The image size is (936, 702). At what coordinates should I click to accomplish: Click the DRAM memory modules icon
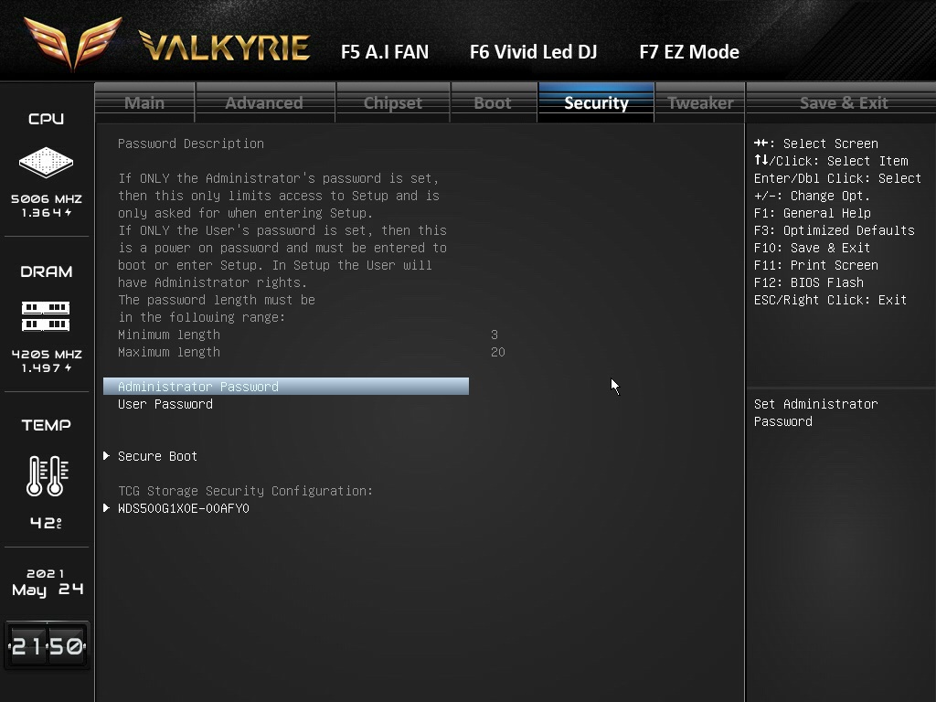(46, 316)
